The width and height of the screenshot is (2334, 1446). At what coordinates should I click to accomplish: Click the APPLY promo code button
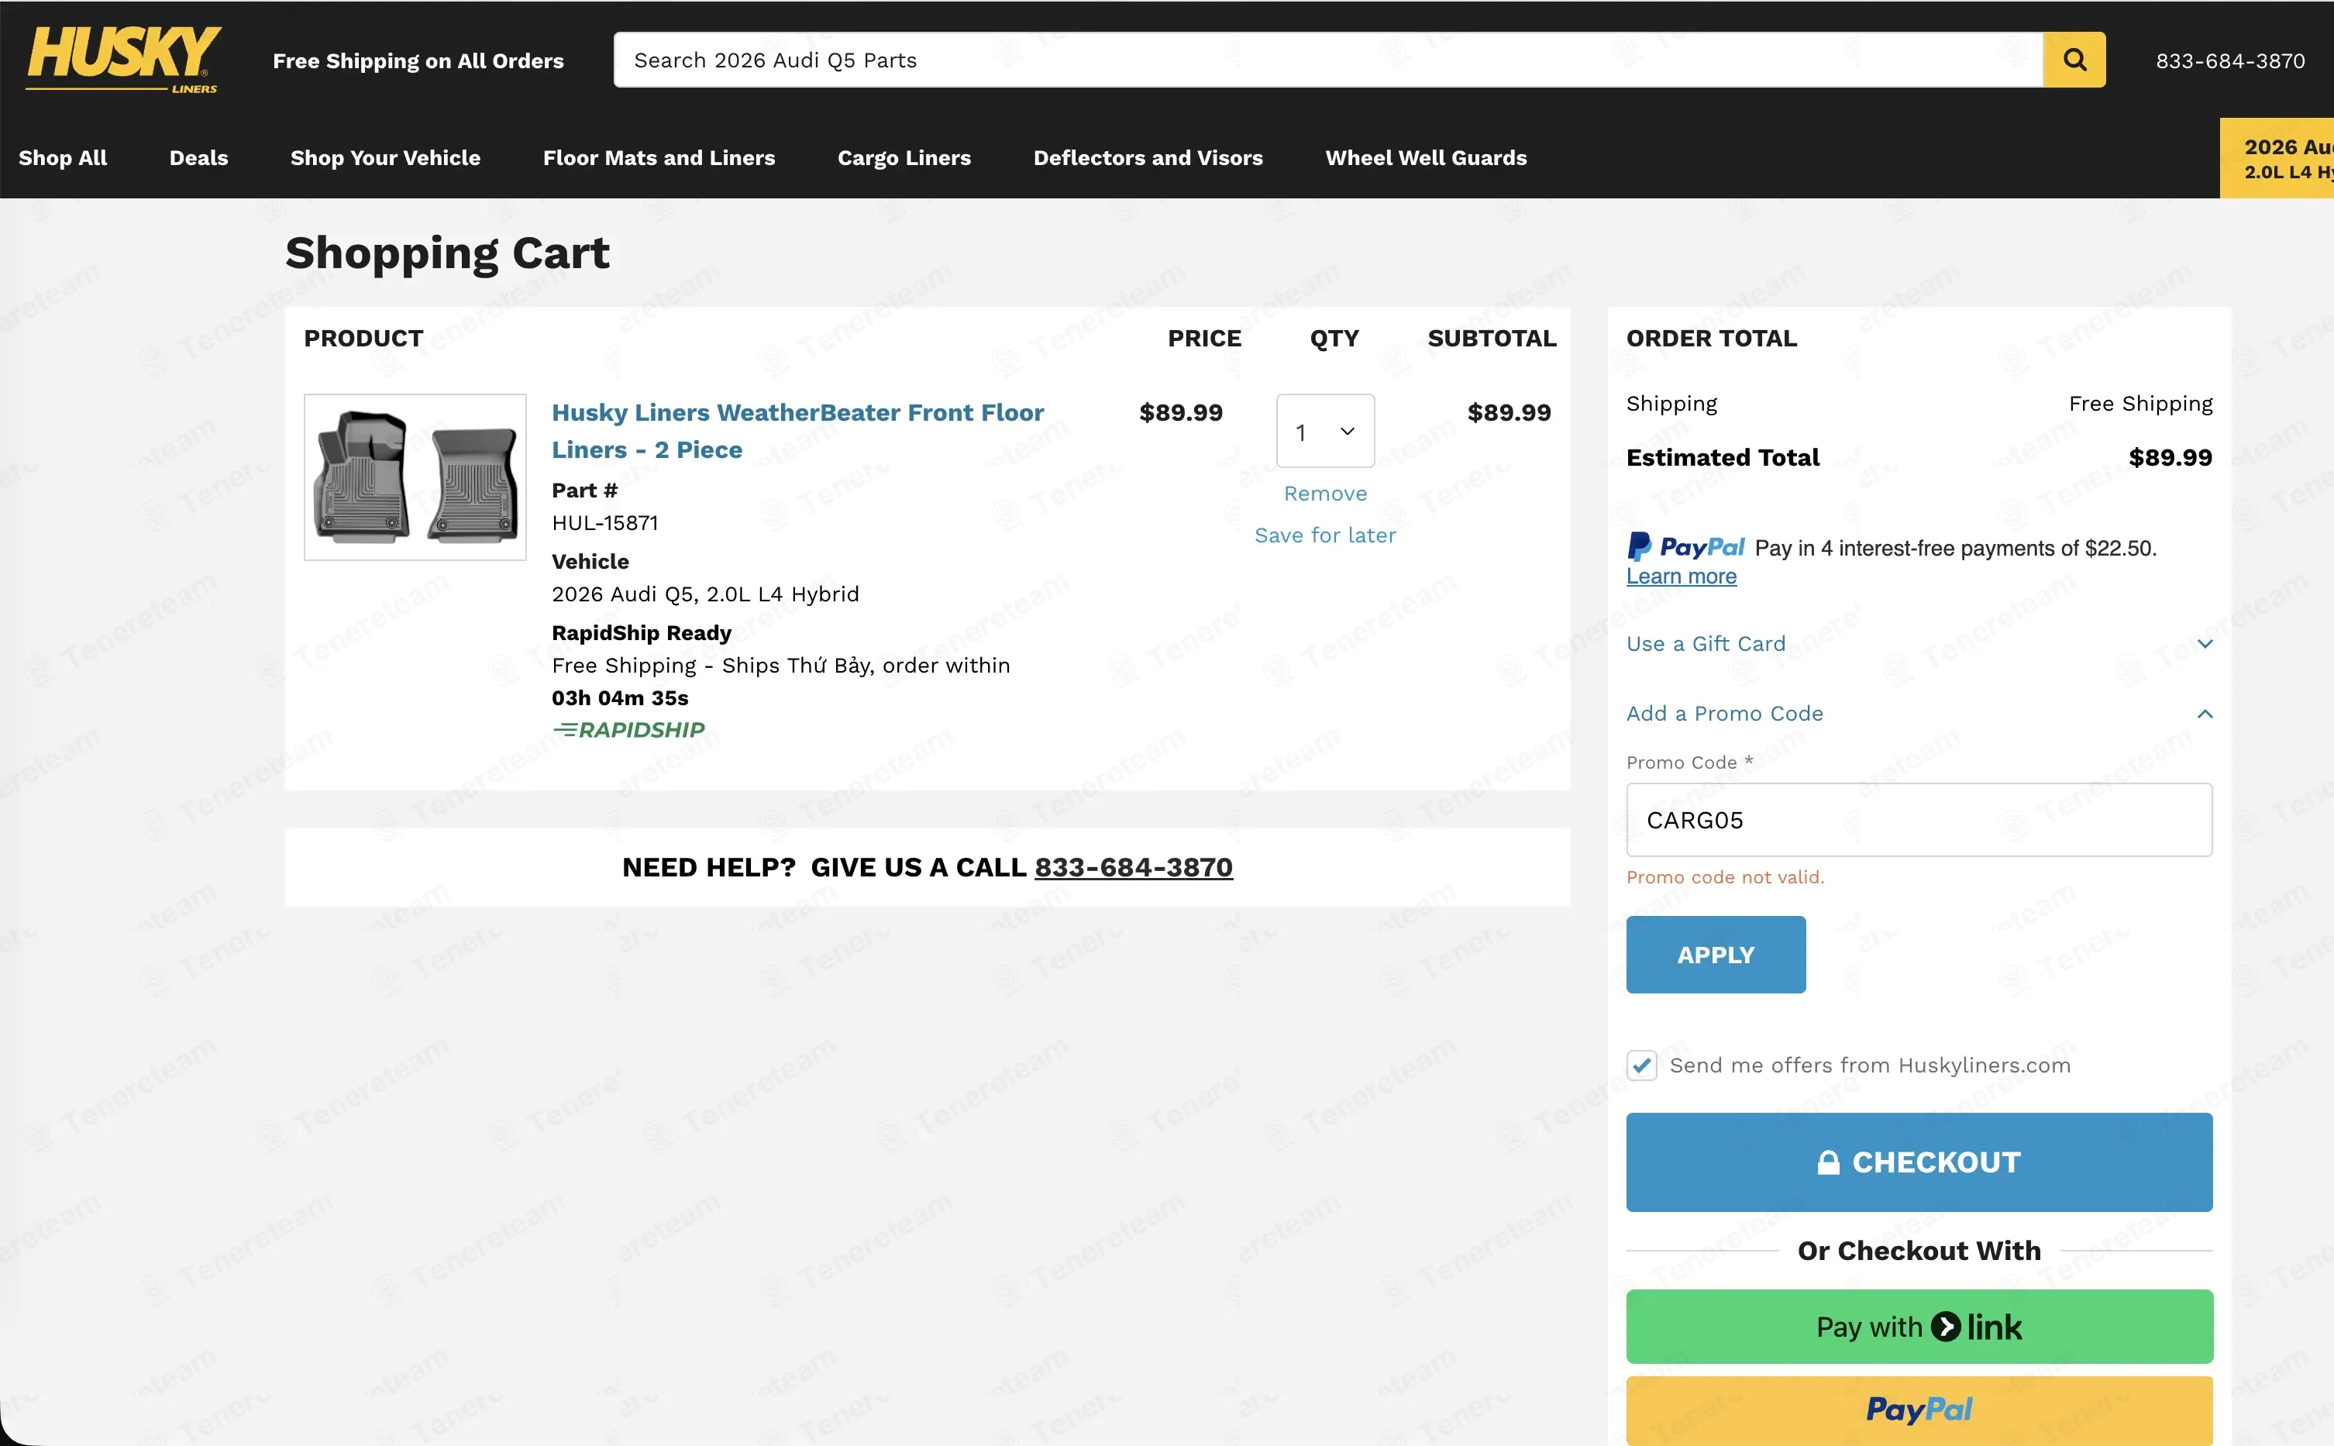[1716, 955]
